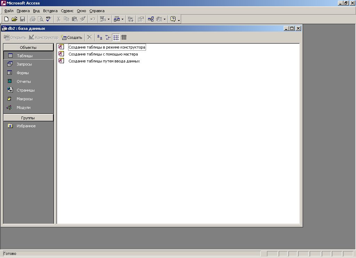This screenshot has height=258, width=356.
Task: Select Таблицы in the objects panel
Action: [x=29, y=55]
